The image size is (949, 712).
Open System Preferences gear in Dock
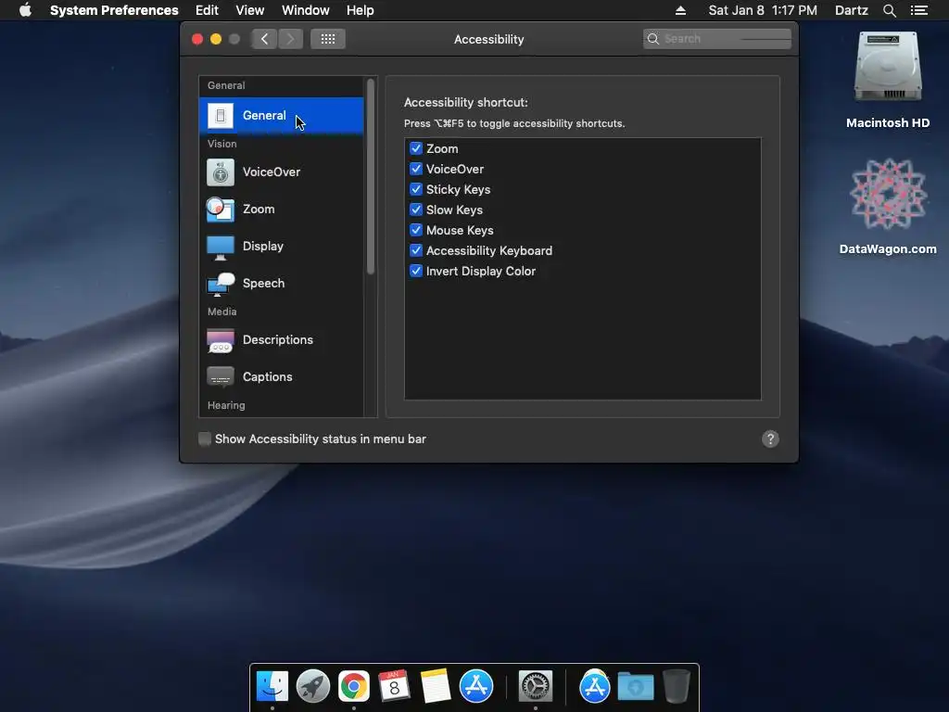click(536, 687)
